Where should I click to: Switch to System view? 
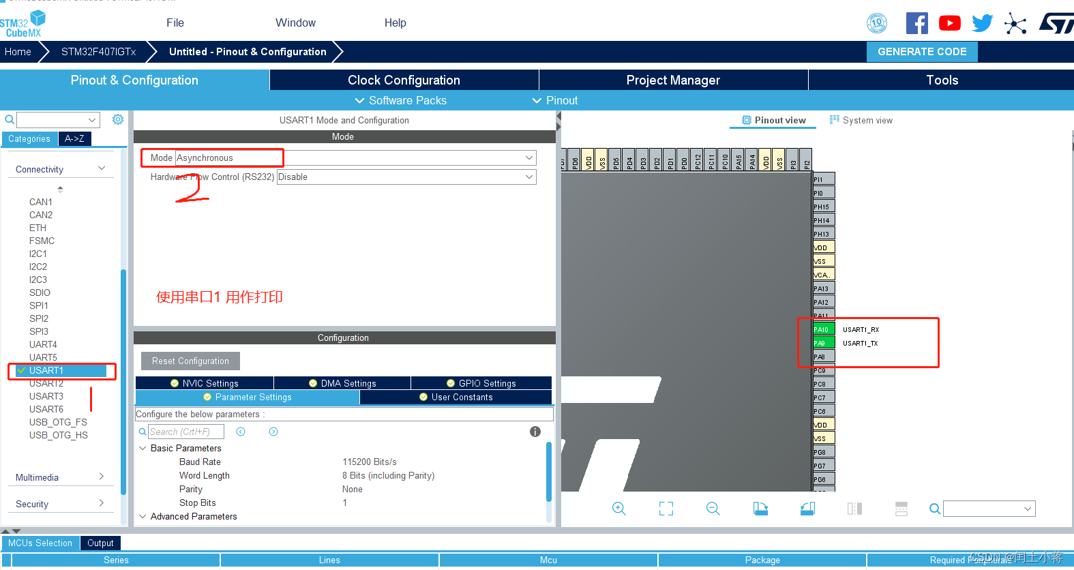tap(861, 120)
